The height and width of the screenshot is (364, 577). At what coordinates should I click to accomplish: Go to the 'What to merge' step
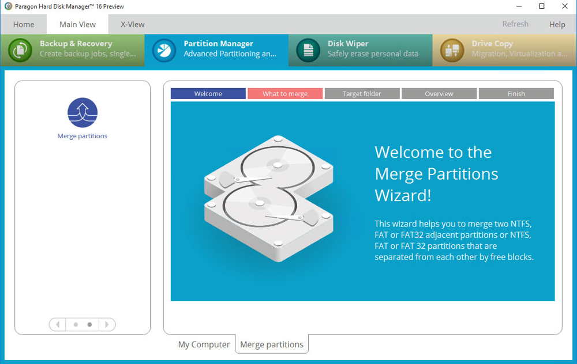tap(285, 93)
